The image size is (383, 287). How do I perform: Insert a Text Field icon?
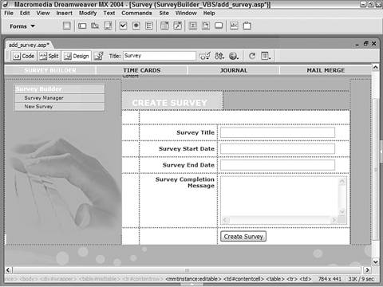pyautogui.click(x=82, y=26)
